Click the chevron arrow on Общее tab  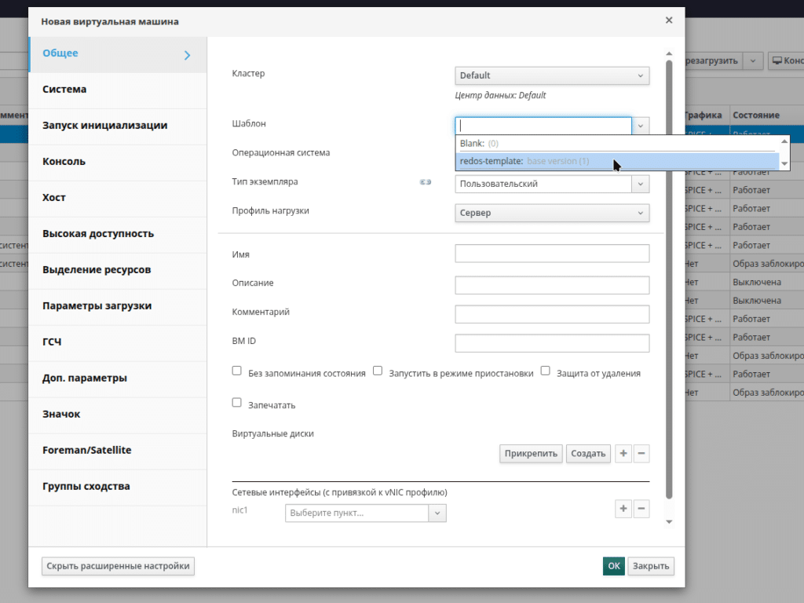[x=188, y=55]
